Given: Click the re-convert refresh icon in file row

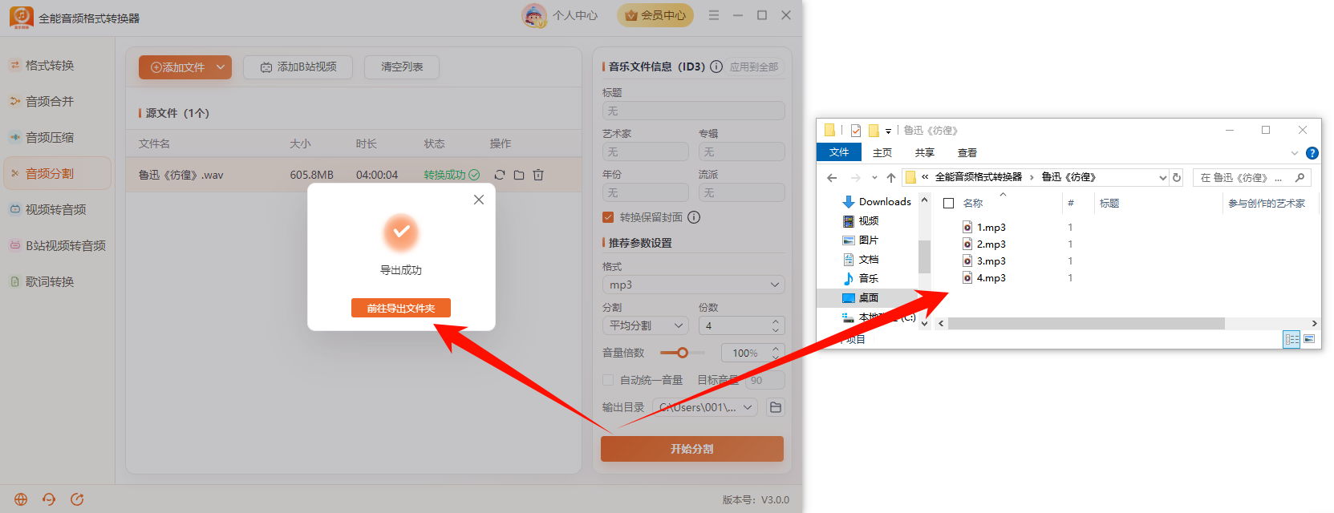Looking at the screenshot, I should tap(500, 175).
